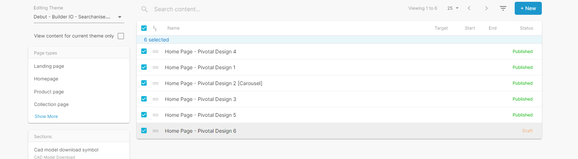Image resolution: width=578 pixels, height=159 pixels.
Task: Go to previous page arrow
Action: tap(469, 8)
